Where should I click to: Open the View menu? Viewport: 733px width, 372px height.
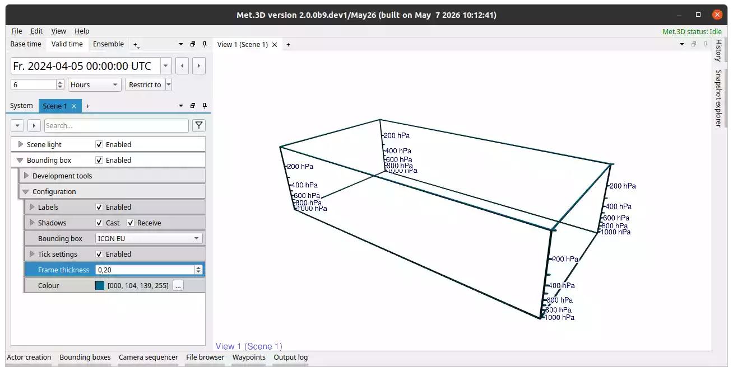coord(58,31)
